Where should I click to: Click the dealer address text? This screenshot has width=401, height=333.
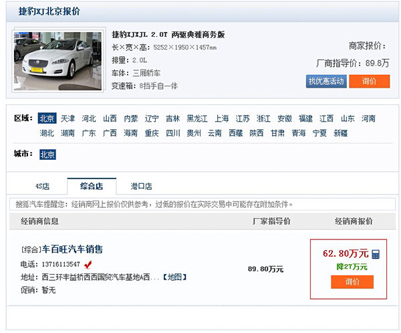tap(100, 277)
